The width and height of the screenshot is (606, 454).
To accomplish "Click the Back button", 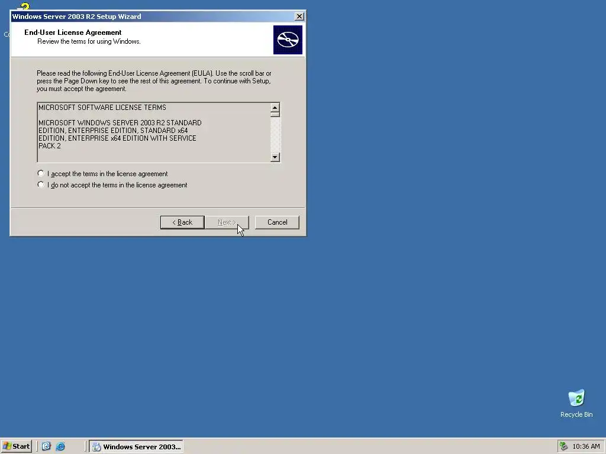I will tap(182, 222).
